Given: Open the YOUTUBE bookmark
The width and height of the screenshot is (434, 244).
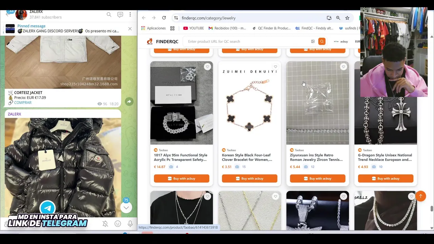Looking at the screenshot, I should click(x=194, y=28).
